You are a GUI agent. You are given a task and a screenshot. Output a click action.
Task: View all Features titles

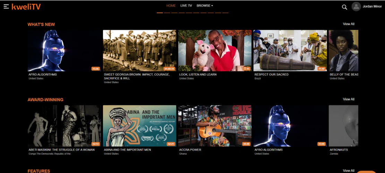[x=349, y=170]
